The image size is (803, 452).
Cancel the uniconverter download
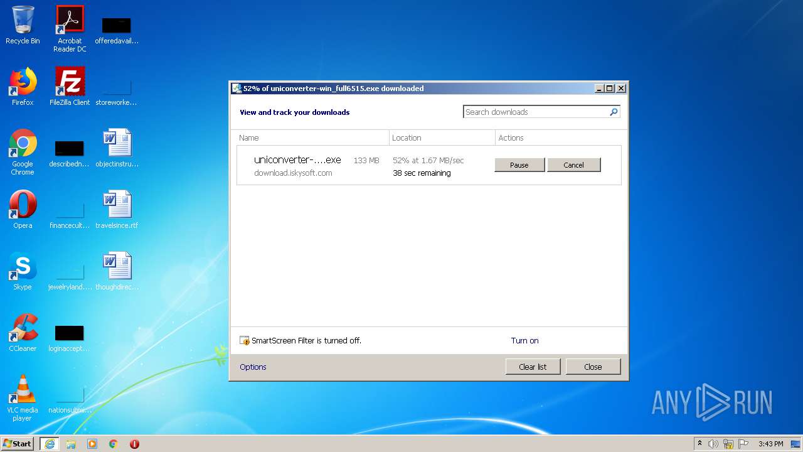point(573,164)
